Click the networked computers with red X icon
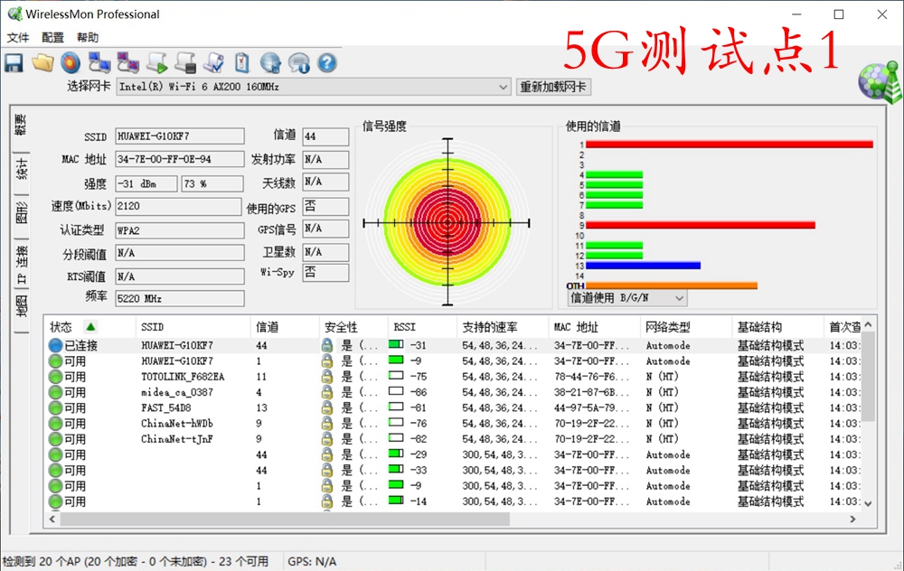 pyautogui.click(x=128, y=61)
